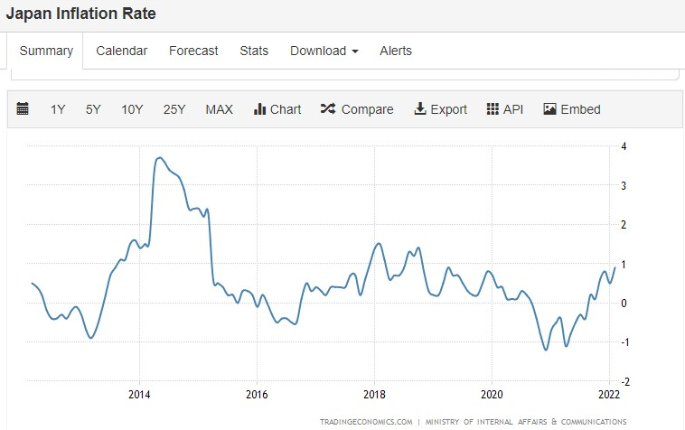
Task: Switch to the Summary tab
Action: pos(46,51)
